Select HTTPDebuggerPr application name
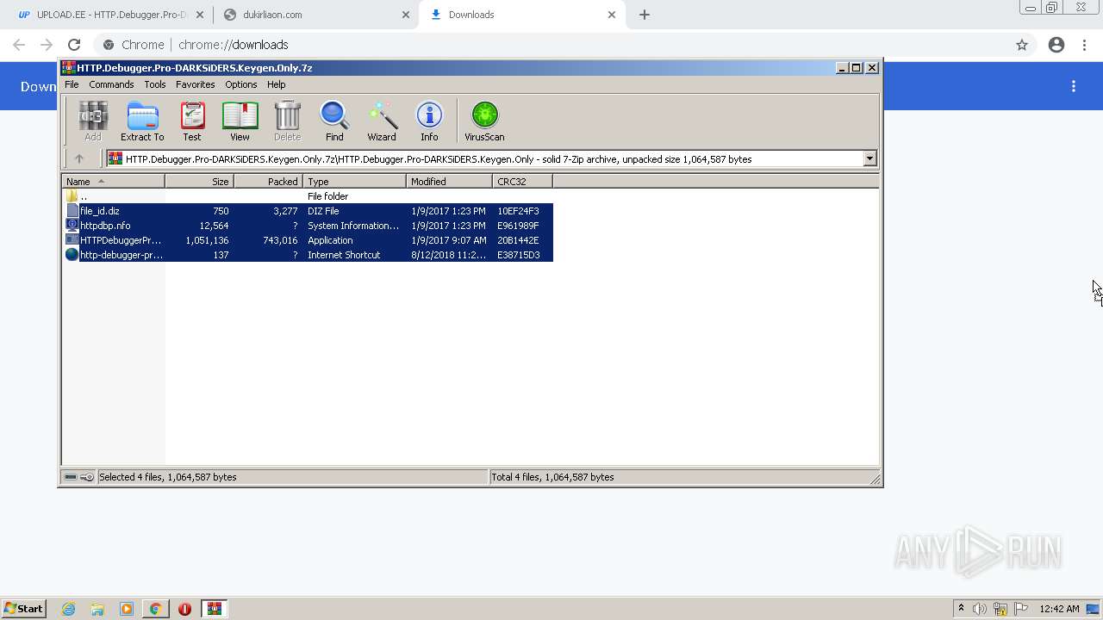The width and height of the screenshot is (1103, 620). pos(121,240)
